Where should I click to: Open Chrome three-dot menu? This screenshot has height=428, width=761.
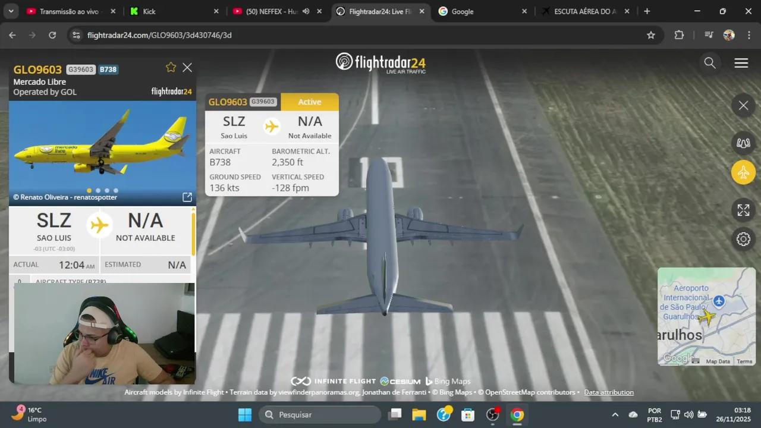749,35
